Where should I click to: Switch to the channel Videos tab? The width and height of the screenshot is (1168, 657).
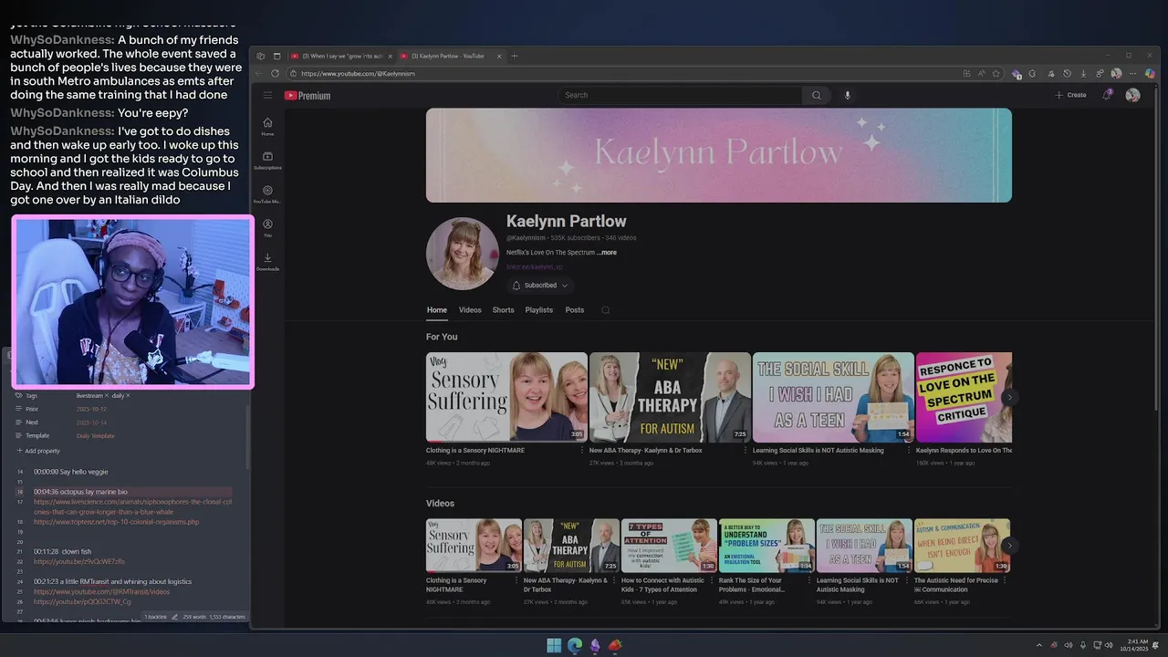click(x=470, y=310)
